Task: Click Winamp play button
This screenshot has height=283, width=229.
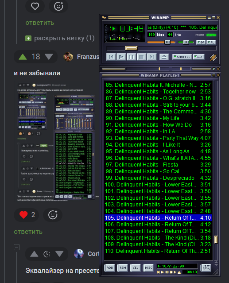Action: tap(121, 57)
